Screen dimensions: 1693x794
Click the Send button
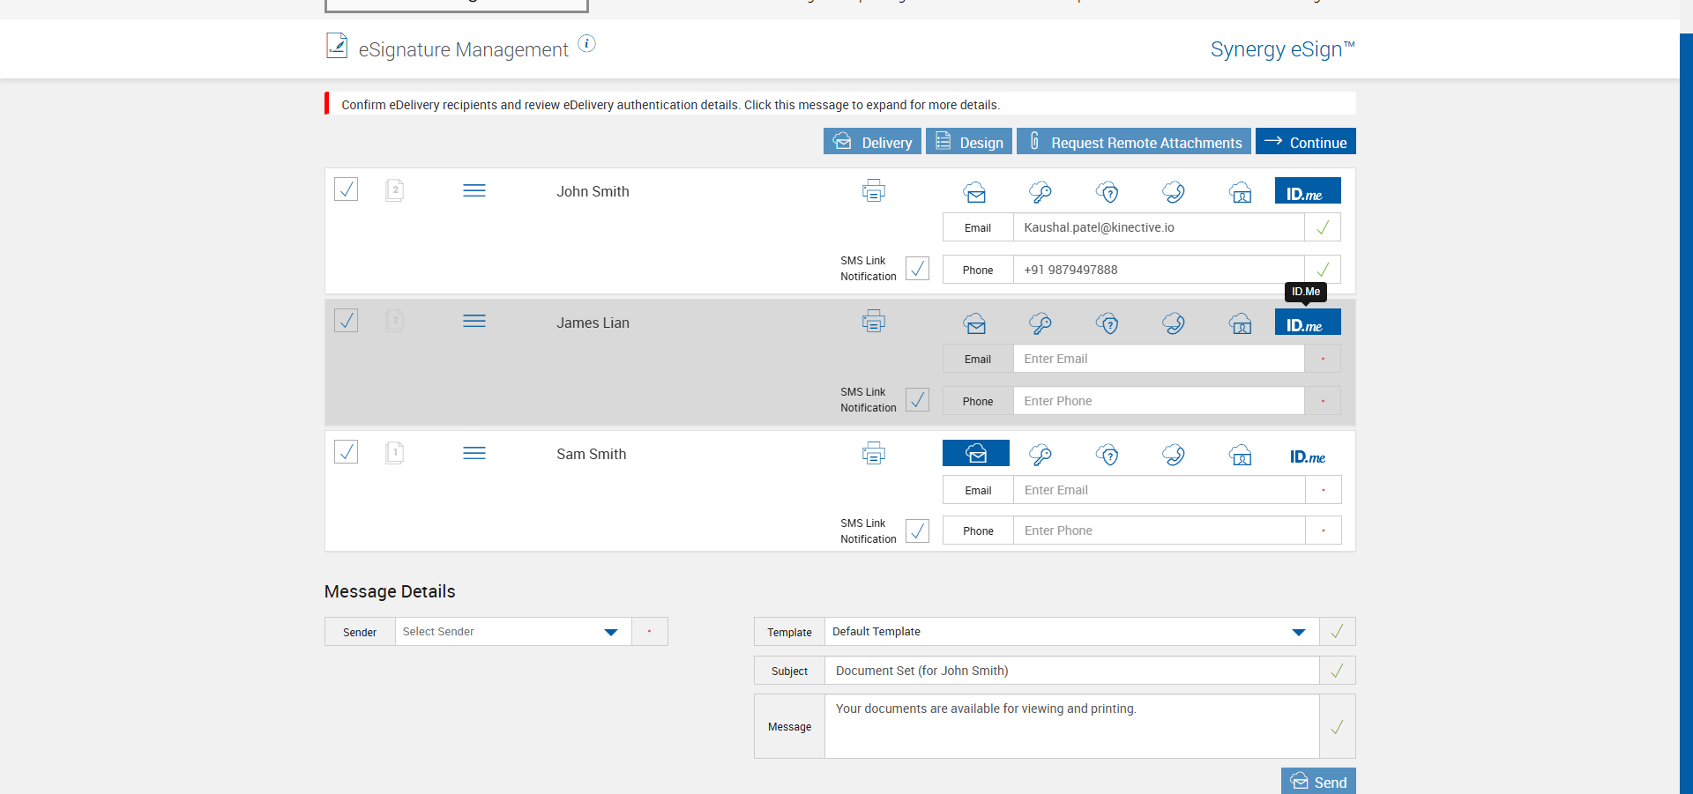point(1318,782)
